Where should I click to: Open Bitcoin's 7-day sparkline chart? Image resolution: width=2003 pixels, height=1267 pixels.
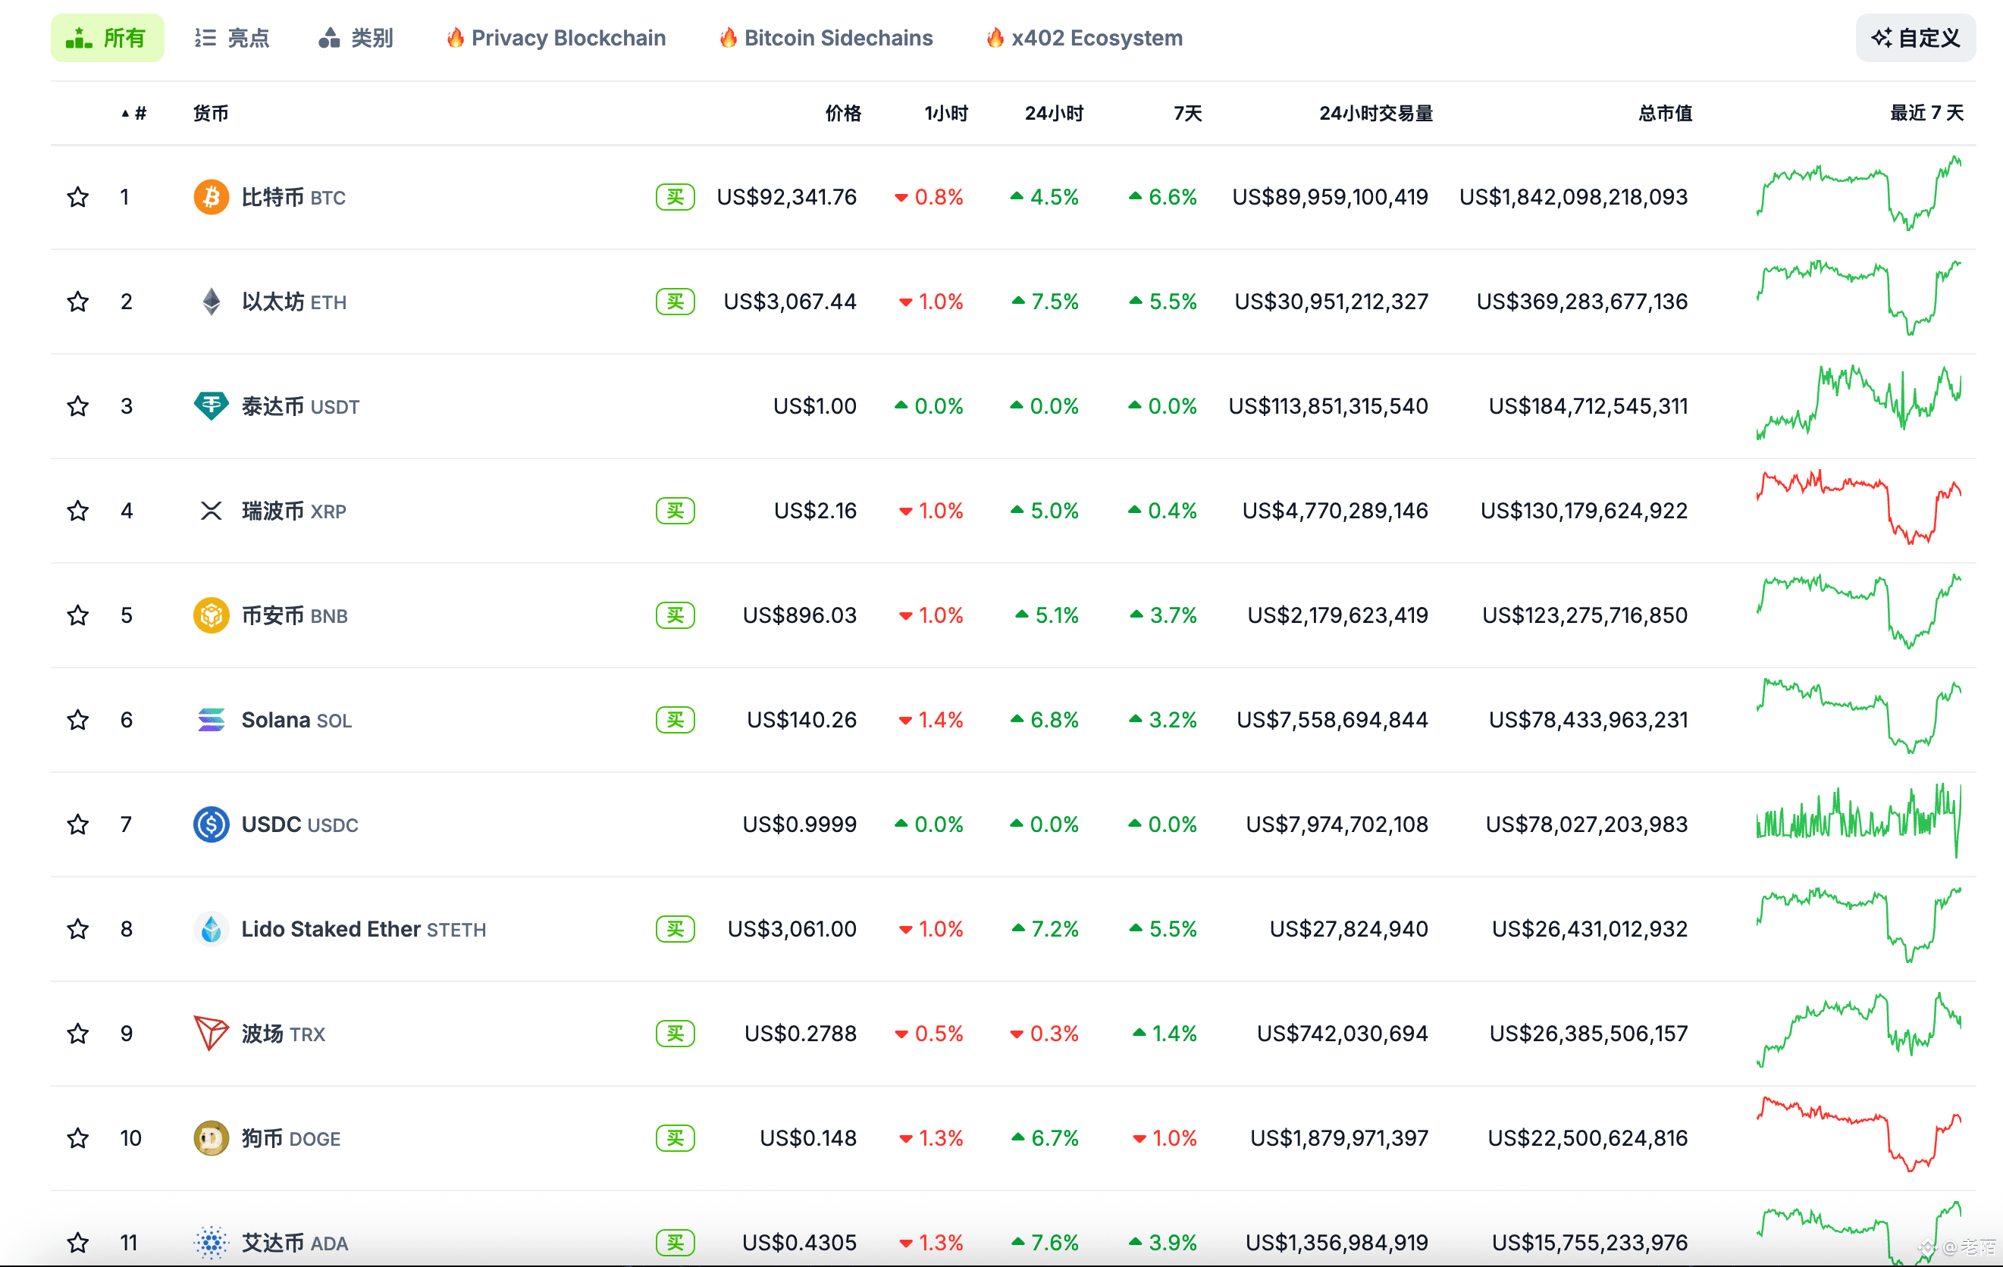tap(1858, 195)
